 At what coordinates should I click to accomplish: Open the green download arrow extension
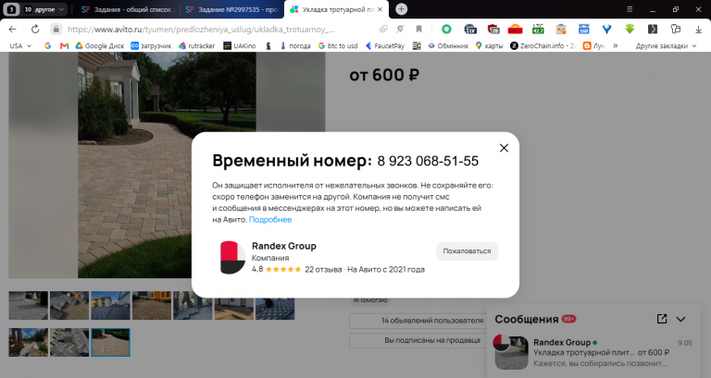(630, 29)
